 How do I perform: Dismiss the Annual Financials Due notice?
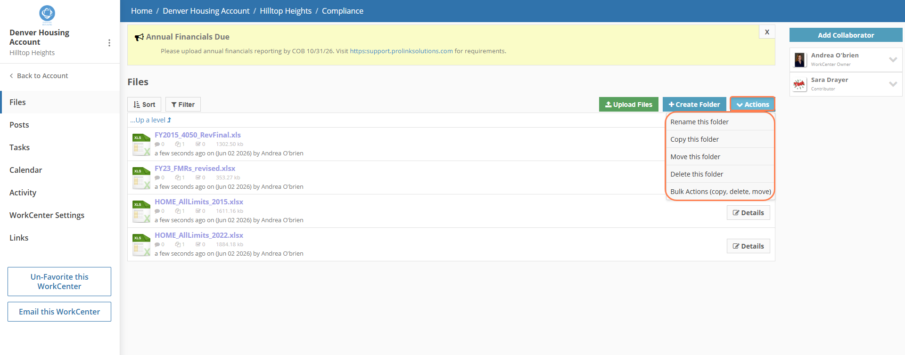pyautogui.click(x=767, y=32)
